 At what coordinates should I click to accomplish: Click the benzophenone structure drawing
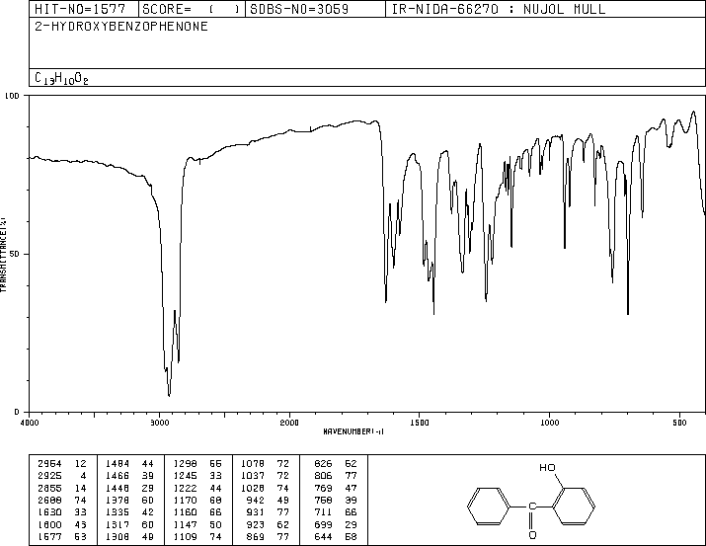tap(531, 502)
